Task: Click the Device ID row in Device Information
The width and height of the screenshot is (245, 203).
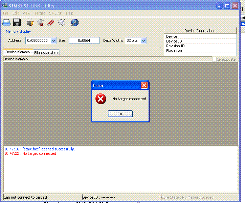Action: coord(200,41)
